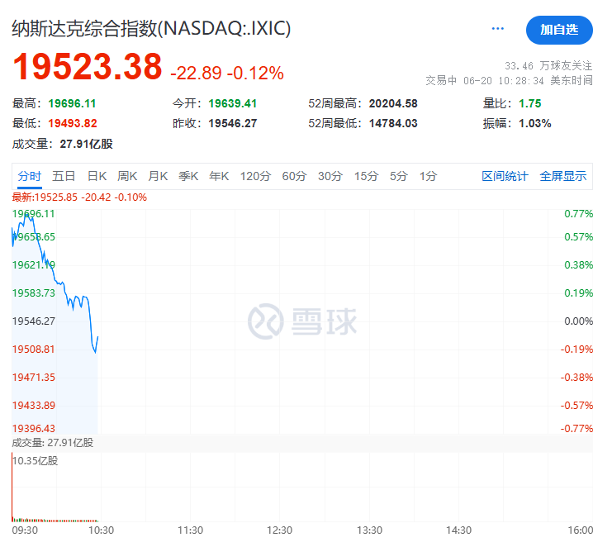Click the 19508.81 price axis label

(34, 349)
